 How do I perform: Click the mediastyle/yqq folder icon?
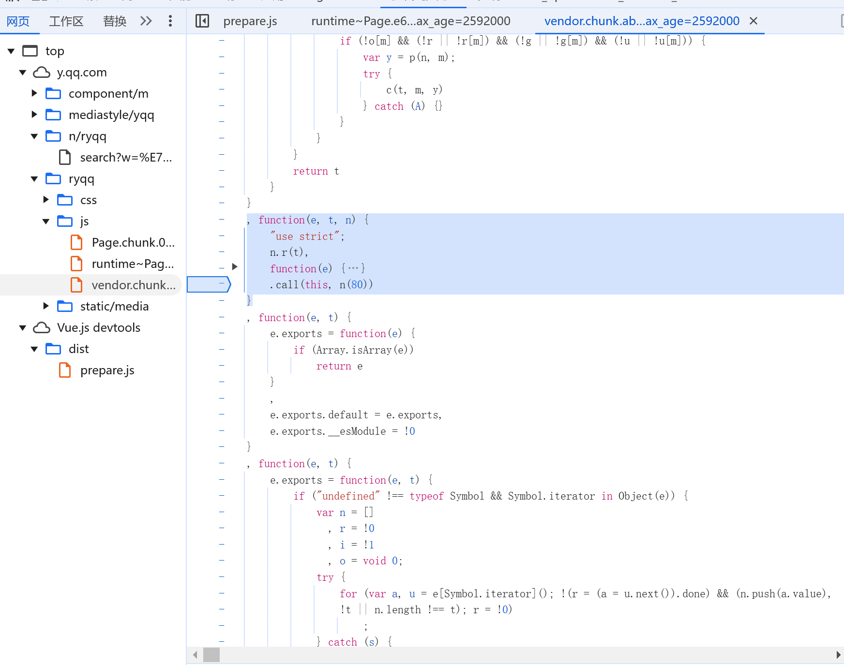[53, 115]
